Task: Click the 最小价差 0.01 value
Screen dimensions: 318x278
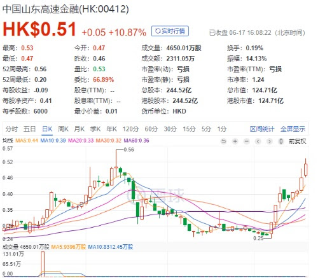Action: pyautogui.click(x=111, y=111)
